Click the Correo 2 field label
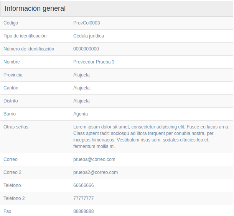Image resolution: width=234 pixels, height=216 pixels. (12, 172)
